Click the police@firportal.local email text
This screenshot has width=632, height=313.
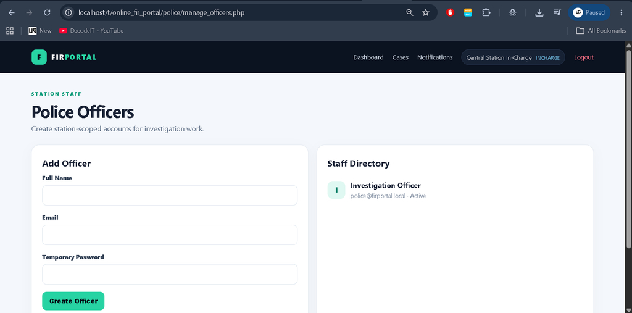tap(378, 196)
